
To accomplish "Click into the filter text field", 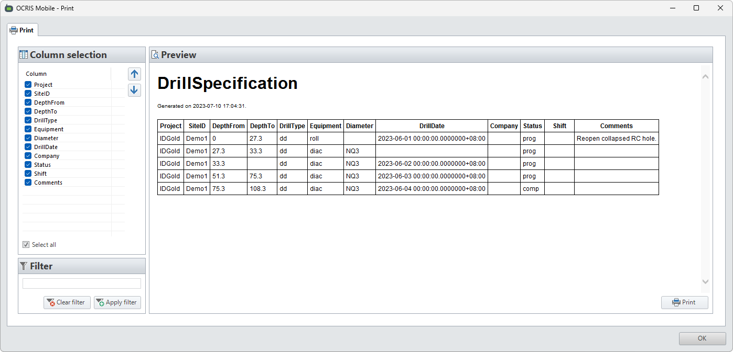I will click(82, 283).
